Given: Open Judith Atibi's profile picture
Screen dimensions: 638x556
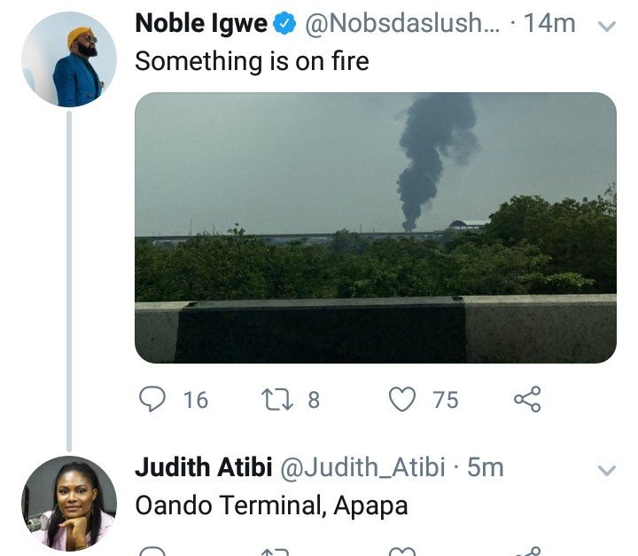Looking at the screenshot, I should click(x=69, y=504).
